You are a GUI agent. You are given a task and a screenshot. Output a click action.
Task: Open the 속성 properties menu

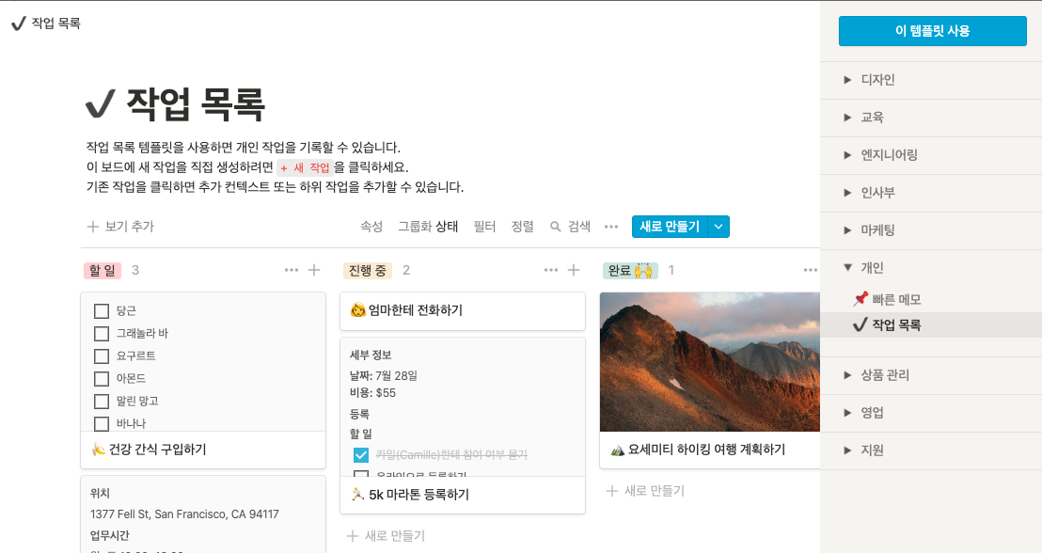click(x=371, y=227)
